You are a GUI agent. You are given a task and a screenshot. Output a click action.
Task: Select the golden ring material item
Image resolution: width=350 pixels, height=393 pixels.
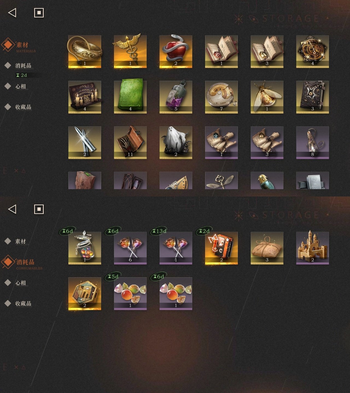click(85, 51)
